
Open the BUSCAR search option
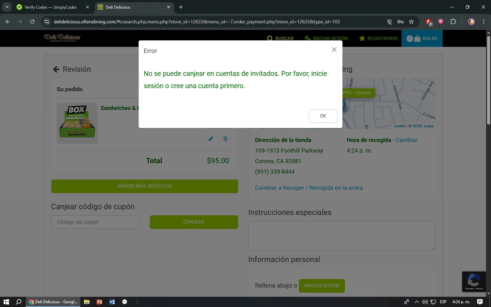pyautogui.click(x=280, y=38)
